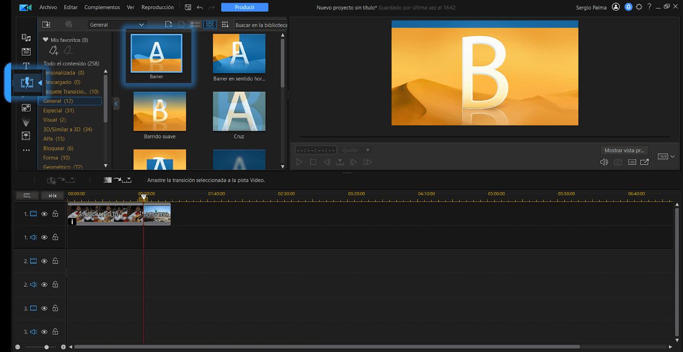Collapse the category panel with chevron

click(116, 103)
